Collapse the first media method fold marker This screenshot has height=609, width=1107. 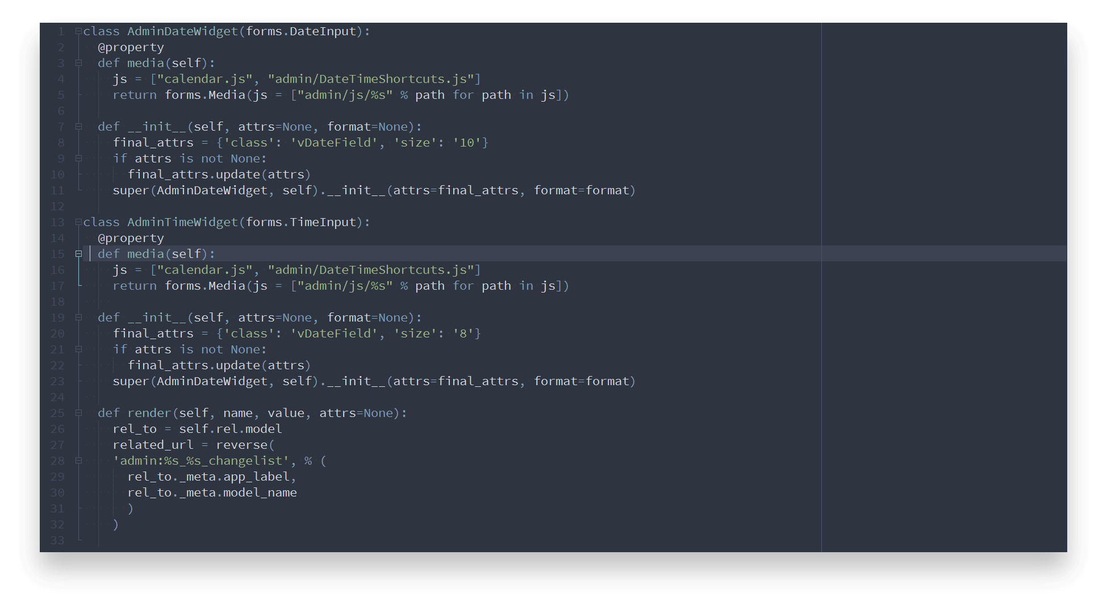(x=77, y=63)
